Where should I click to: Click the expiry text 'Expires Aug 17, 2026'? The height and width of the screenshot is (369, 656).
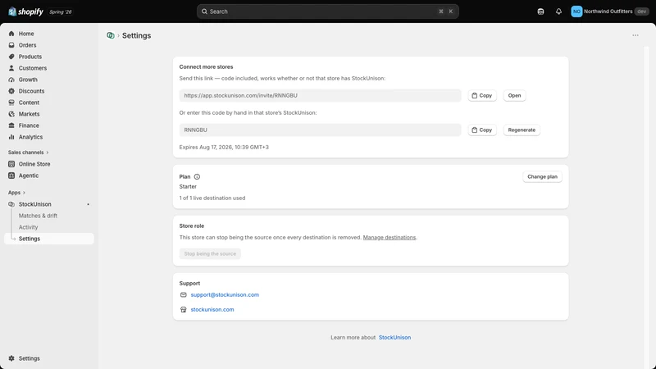coord(206,148)
